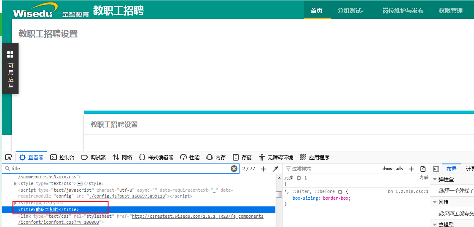This screenshot has height=227, width=474.
Task: Click the markup panel scrollbar thumb
Action: [279, 195]
